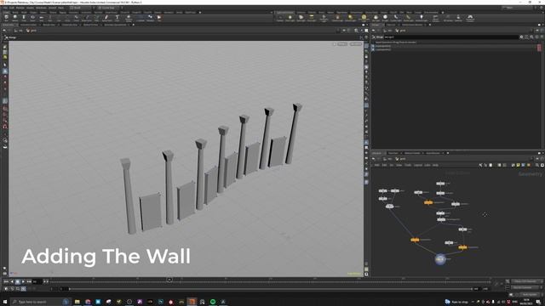The height and width of the screenshot is (306, 545).
Task: Open the Render menu
Action: [20, 8]
